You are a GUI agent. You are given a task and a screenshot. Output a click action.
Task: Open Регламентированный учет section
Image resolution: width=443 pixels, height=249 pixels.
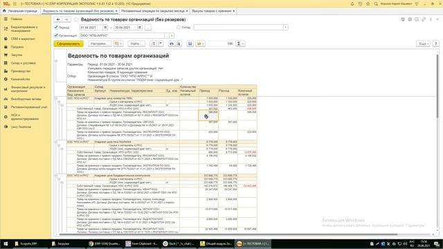click(29, 107)
